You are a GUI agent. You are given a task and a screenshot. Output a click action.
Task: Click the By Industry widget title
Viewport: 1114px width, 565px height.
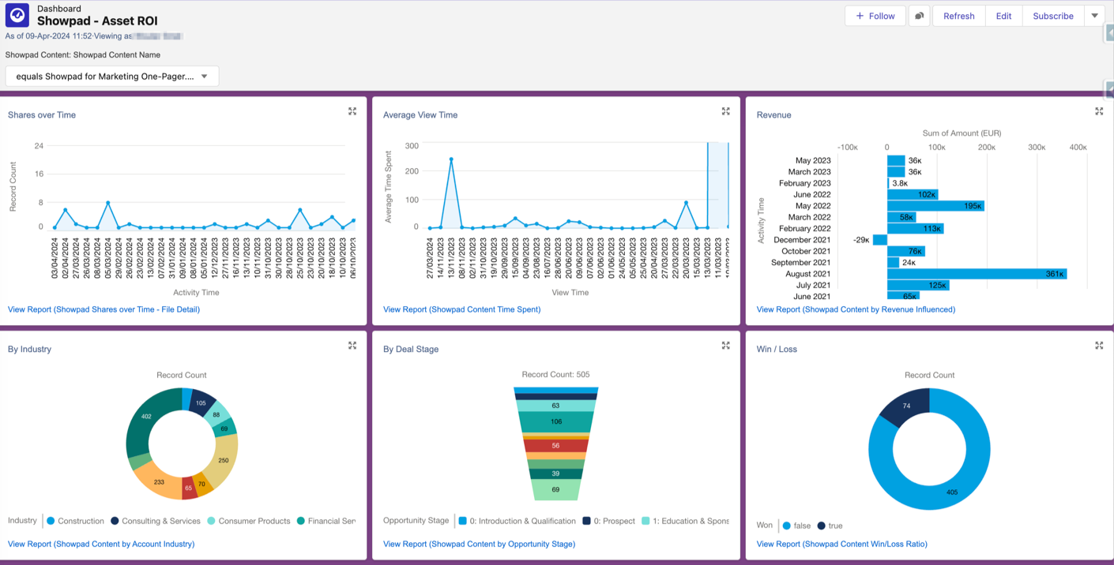tap(30, 349)
